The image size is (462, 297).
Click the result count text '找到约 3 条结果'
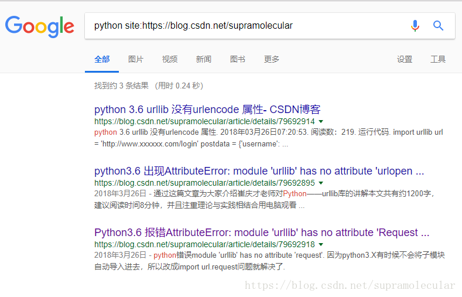pos(121,86)
